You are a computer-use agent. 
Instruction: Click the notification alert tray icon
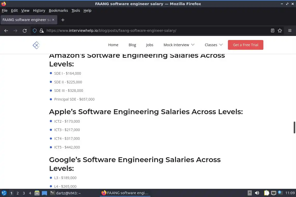[x=280, y=193]
